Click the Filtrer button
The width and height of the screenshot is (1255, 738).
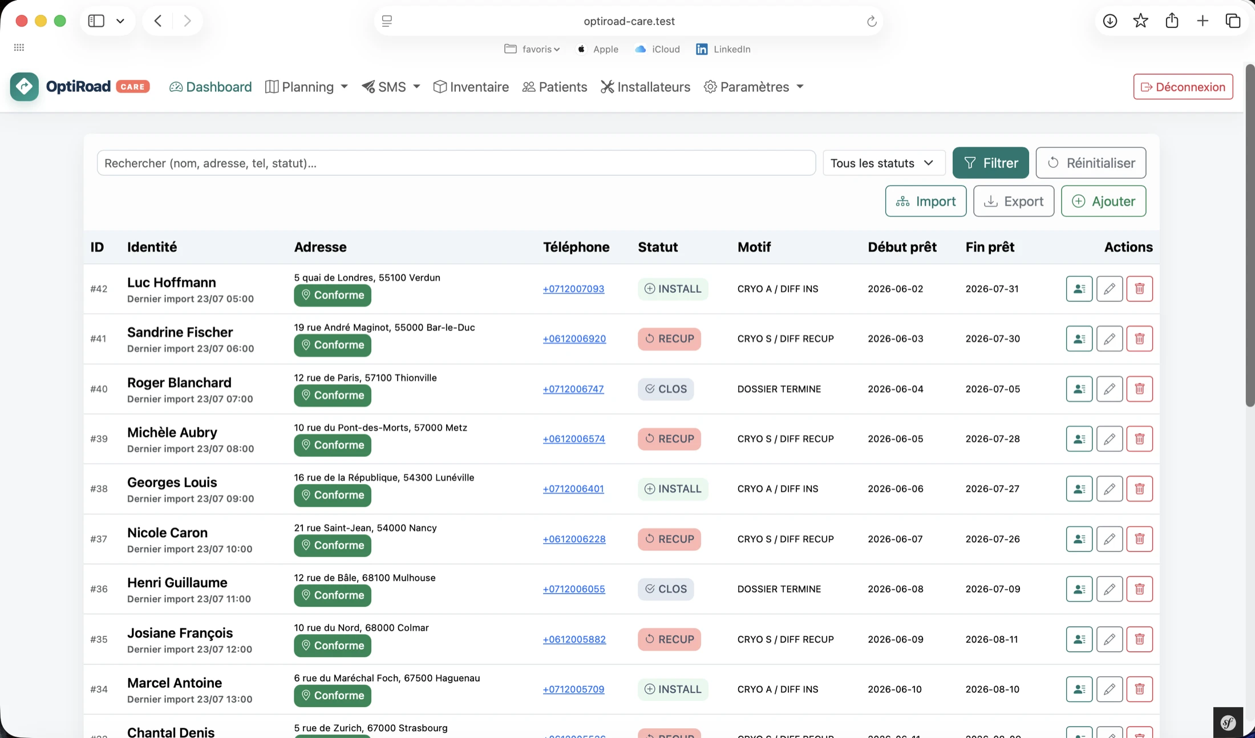pos(990,163)
